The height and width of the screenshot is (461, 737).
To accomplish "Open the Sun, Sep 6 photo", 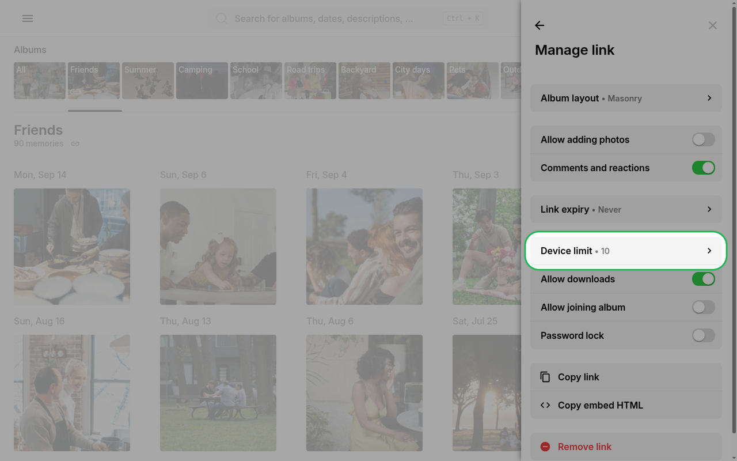I will point(218,247).
